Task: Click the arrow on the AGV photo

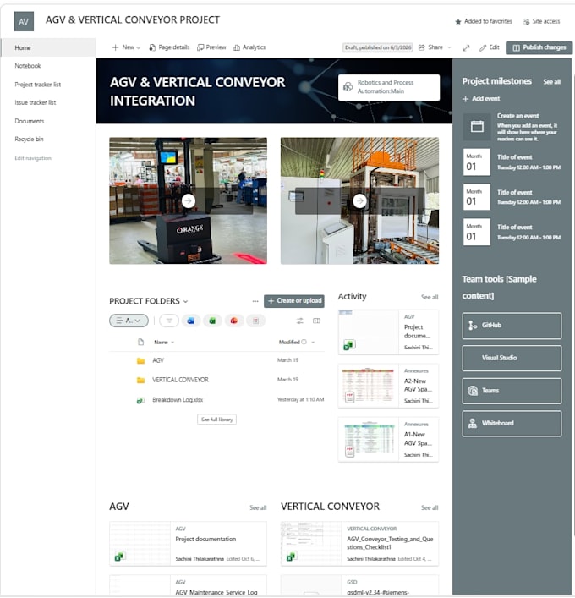Action: coord(189,201)
